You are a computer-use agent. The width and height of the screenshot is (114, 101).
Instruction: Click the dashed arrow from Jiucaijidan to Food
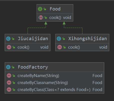click(37, 28)
